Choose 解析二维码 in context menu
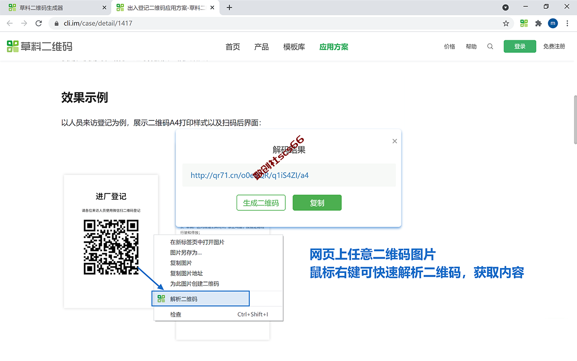Screen dimensions: 577x361 tap(201, 299)
